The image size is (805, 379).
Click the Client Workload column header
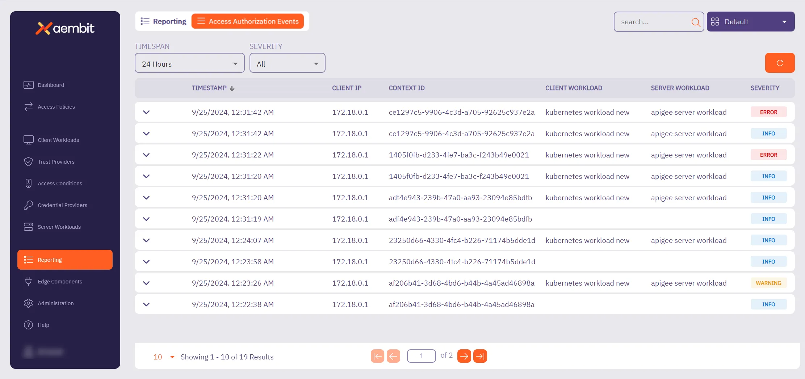coord(574,88)
